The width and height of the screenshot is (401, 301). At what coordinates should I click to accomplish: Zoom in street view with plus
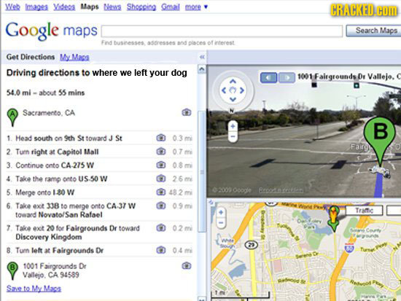[233, 126]
